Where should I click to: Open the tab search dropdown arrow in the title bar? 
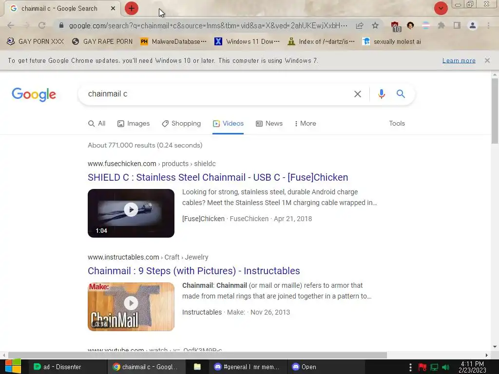pyautogui.click(x=441, y=8)
